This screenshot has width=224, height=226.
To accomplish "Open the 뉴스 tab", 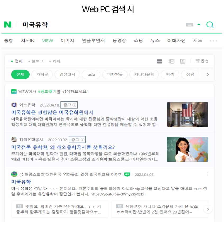I will pyautogui.click(x=155, y=41).
